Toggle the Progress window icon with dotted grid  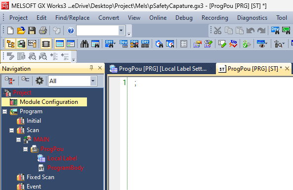pyautogui.click(x=71, y=44)
